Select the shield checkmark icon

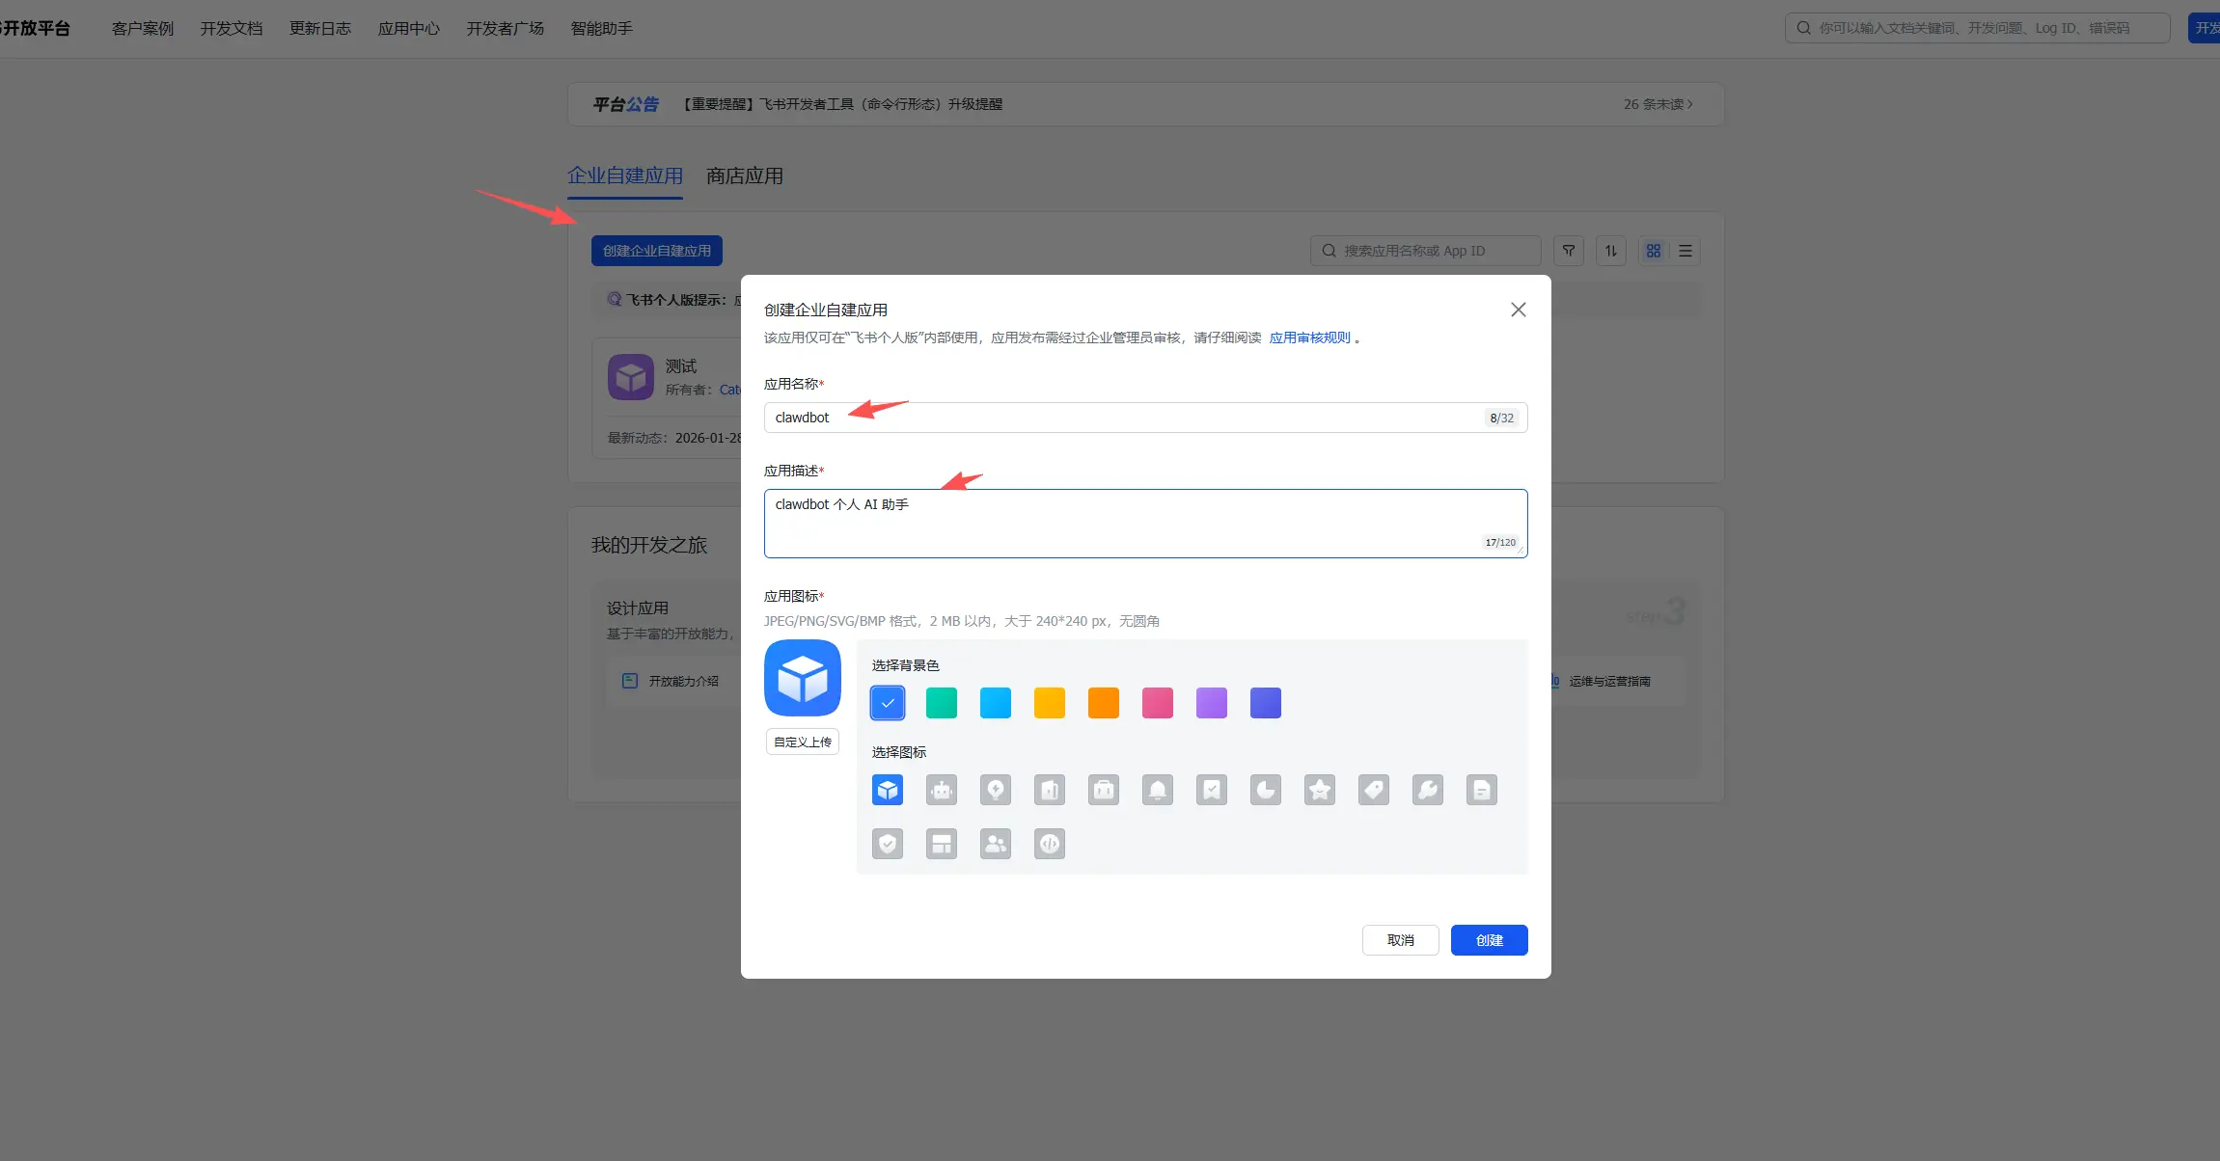[888, 845]
